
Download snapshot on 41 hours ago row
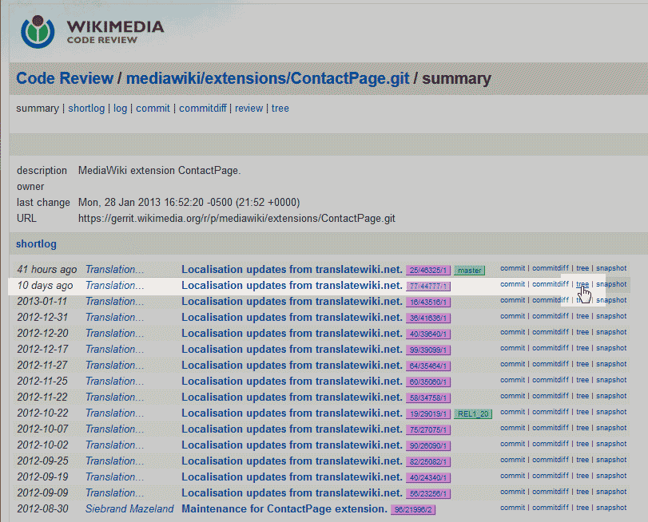[611, 268]
